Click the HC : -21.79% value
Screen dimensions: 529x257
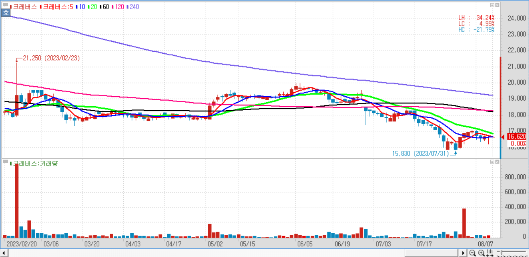[476, 30]
